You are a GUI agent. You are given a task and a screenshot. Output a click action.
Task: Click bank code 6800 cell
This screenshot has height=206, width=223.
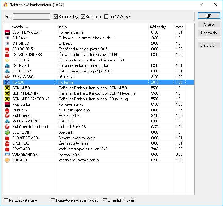(x=155, y=132)
